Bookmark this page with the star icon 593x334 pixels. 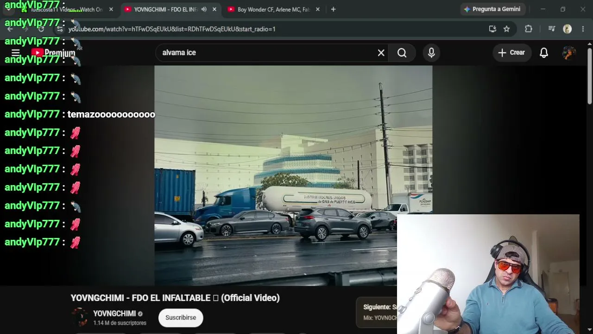tap(507, 29)
